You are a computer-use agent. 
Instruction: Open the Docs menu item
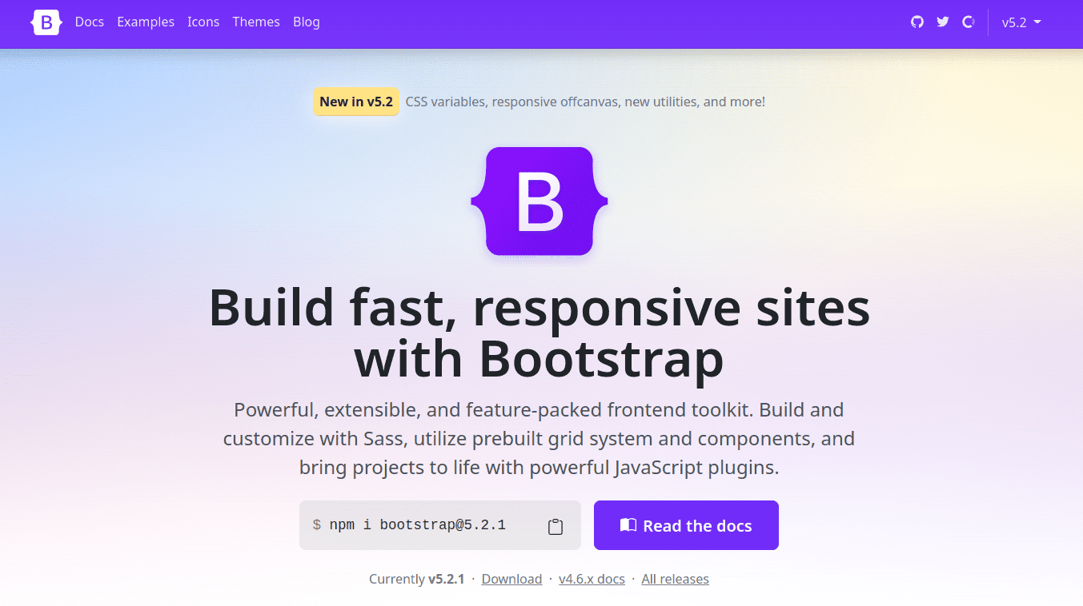(90, 22)
